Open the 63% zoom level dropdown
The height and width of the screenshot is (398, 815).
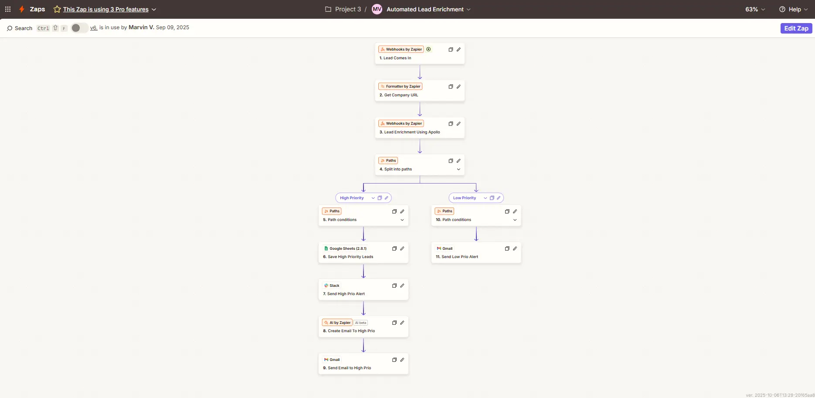click(755, 9)
